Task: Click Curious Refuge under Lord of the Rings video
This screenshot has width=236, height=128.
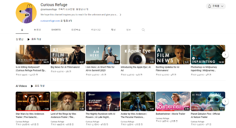Action: coord(57,121)
